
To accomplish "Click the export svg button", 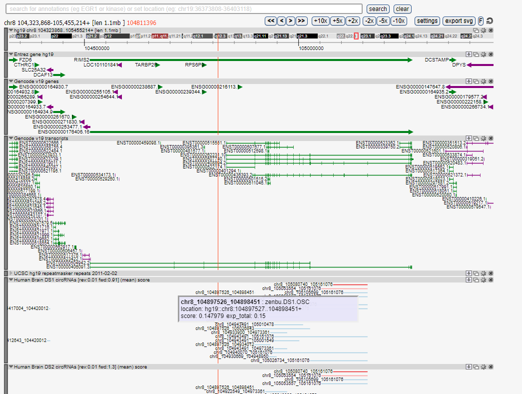I will pyautogui.click(x=459, y=21).
